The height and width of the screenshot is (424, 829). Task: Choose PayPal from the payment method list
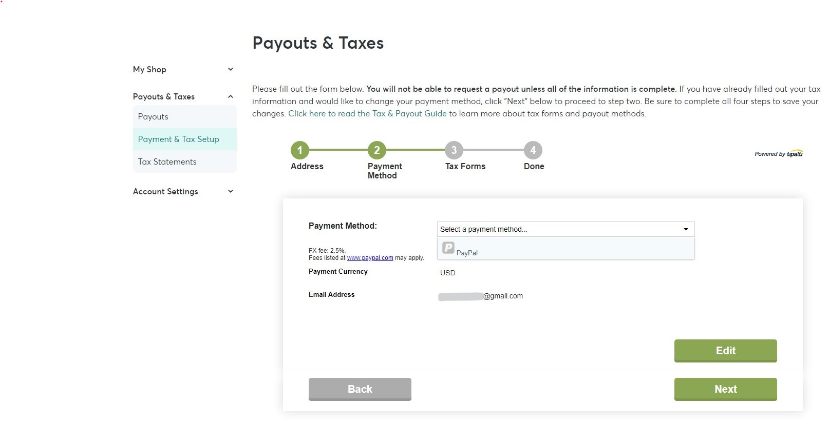point(566,249)
